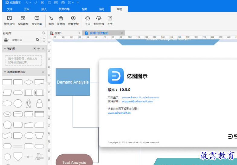Click the undo arrow in title bar

pyautogui.click(x=27, y=2)
